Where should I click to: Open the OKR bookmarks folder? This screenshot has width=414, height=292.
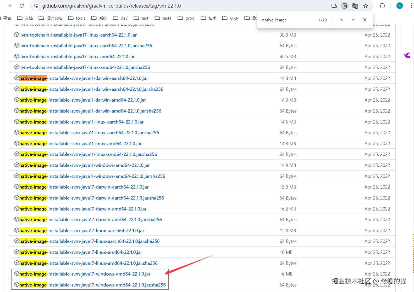230,18
